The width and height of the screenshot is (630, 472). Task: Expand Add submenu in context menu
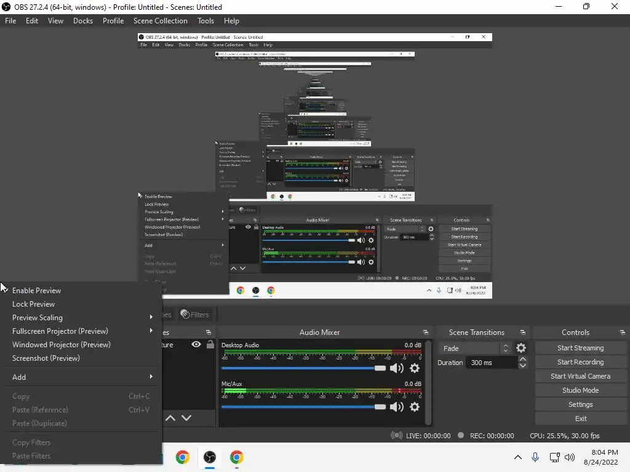click(x=81, y=377)
